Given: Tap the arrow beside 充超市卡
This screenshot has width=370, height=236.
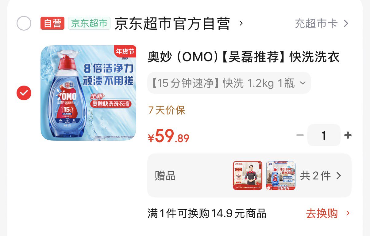Looking at the screenshot, I should [x=346, y=24].
